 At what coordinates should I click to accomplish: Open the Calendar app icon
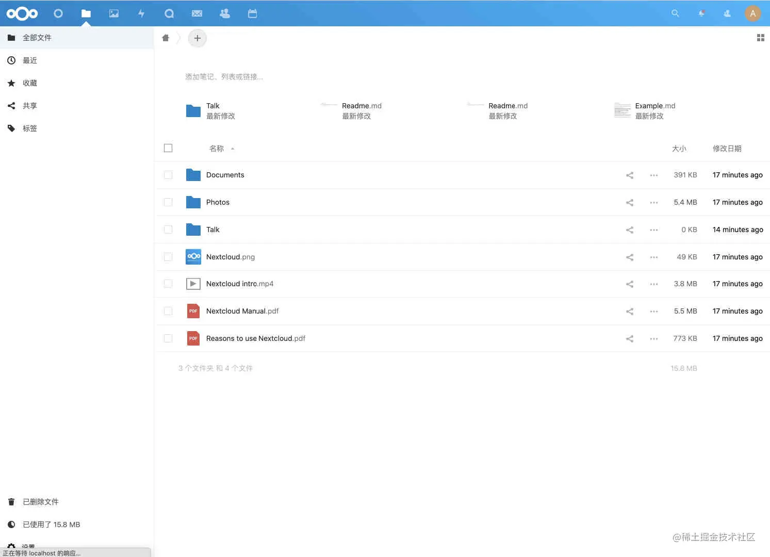(x=252, y=13)
